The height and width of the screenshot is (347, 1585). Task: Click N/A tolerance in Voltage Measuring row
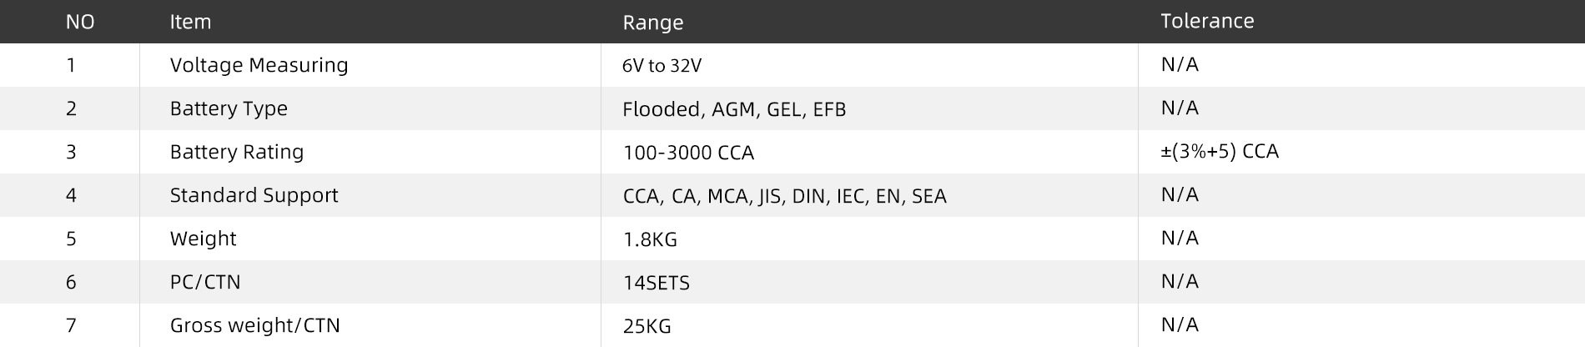pos(1180,64)
